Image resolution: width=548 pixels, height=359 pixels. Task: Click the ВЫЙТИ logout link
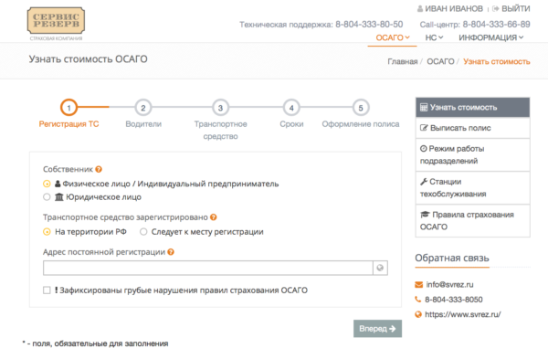(515, 9)
